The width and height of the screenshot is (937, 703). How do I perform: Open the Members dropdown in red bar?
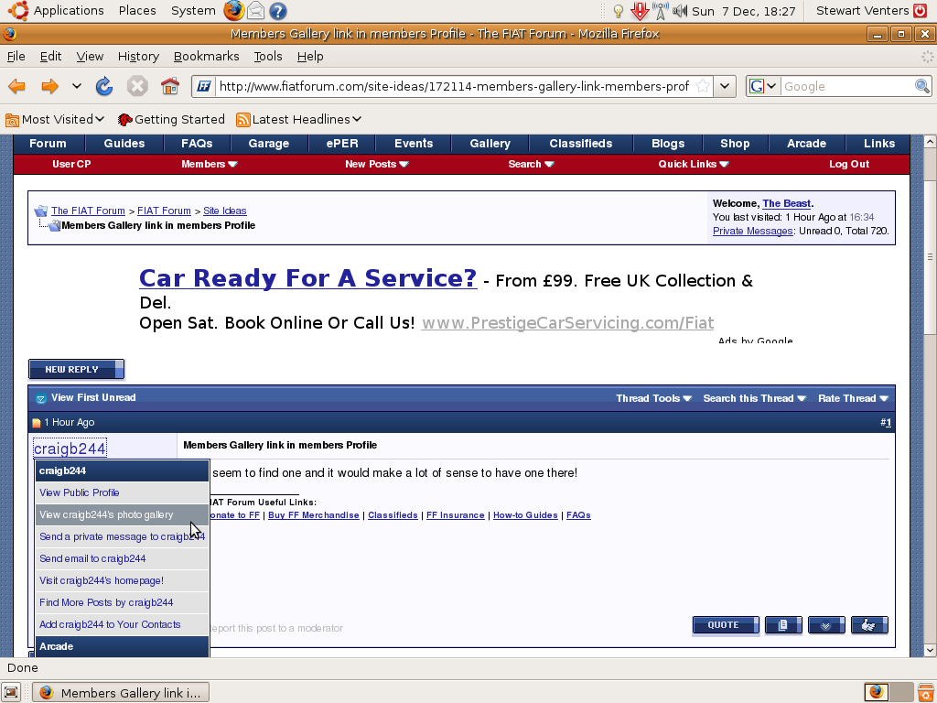click(210, 165)
